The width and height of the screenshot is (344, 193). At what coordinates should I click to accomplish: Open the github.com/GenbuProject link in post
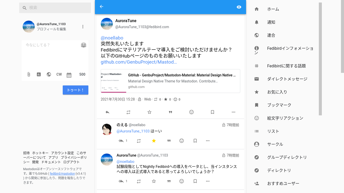coord(139,62)
